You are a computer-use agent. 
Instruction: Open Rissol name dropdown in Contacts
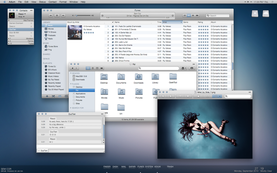[x=22, y=14]
